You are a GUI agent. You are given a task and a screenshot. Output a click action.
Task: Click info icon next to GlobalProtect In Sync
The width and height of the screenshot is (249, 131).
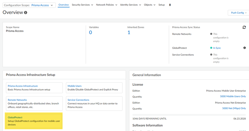pyautogui.click(x=244, y=48)
